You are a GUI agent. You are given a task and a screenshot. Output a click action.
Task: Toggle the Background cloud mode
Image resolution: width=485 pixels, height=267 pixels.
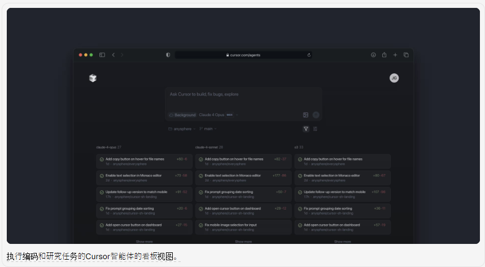click(182, 115)
